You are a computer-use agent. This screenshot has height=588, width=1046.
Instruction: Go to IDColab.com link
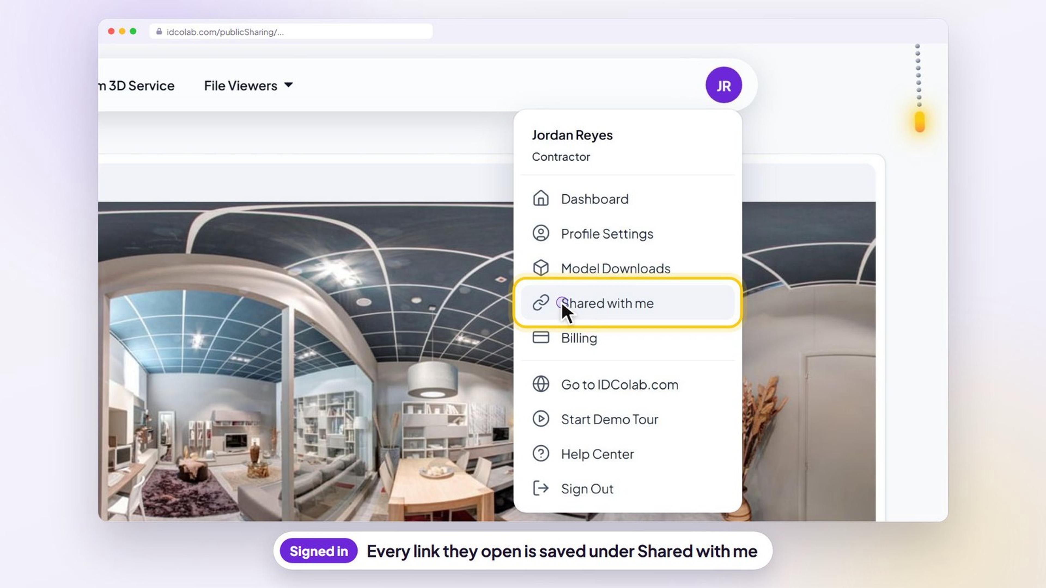coord(627,384)
